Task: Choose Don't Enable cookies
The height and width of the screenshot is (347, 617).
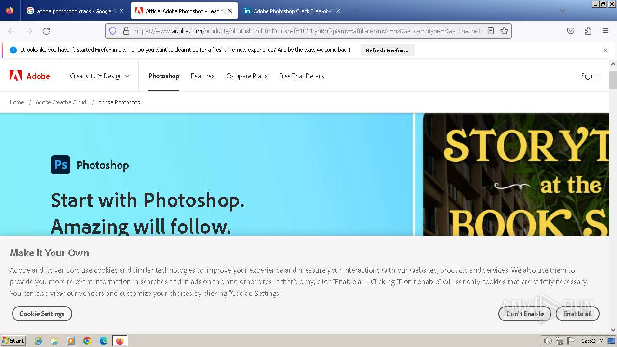Action: [524, 314]
